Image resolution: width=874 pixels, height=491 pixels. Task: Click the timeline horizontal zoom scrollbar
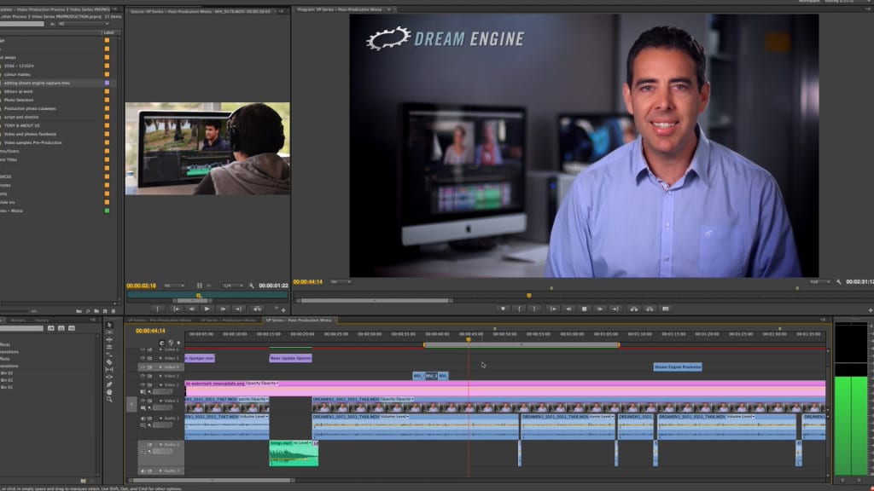tap(211, 481)
